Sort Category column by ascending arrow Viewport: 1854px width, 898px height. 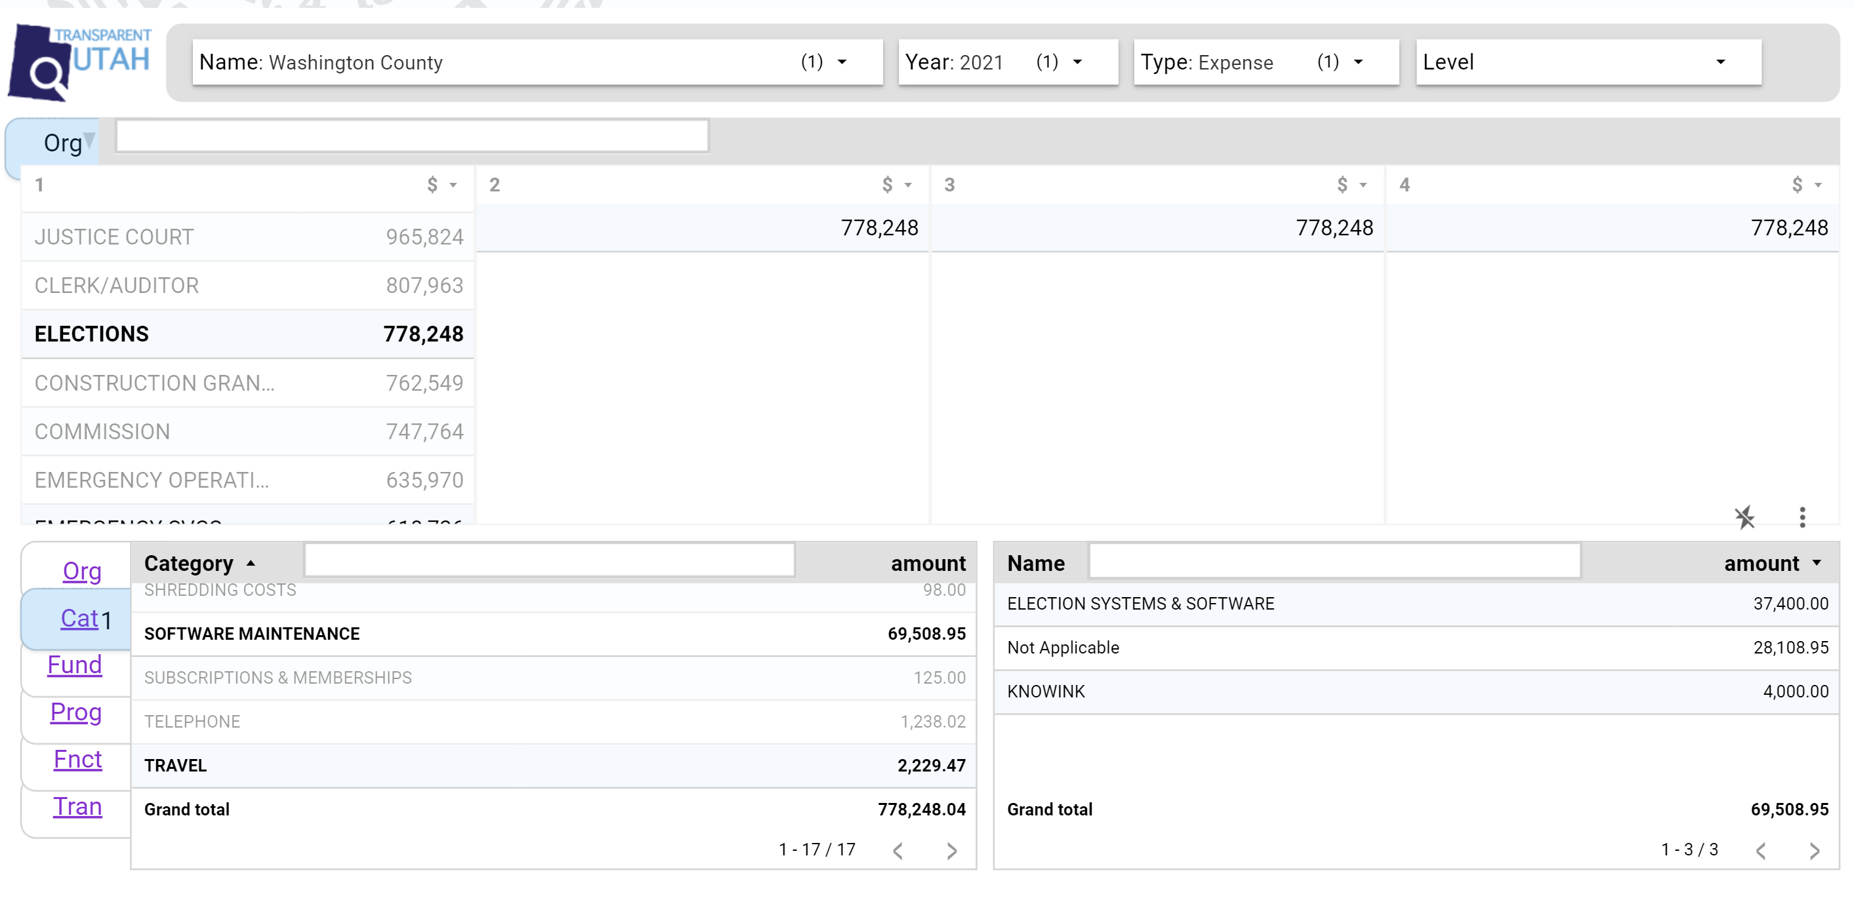tap(251, 563)
